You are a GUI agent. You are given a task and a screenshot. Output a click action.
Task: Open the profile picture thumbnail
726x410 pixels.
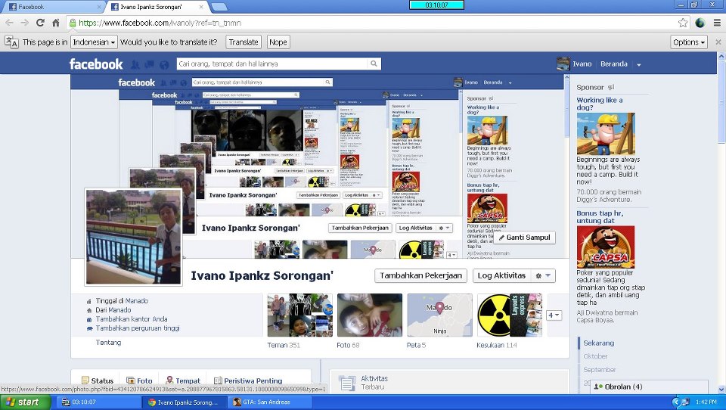(x=133, y=236)
